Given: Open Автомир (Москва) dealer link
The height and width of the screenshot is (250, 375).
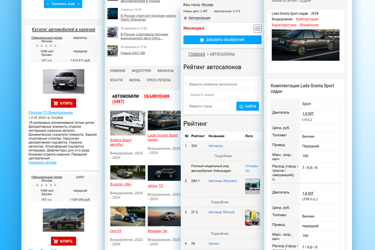Looking at the screenshot, I should (222, 181).
